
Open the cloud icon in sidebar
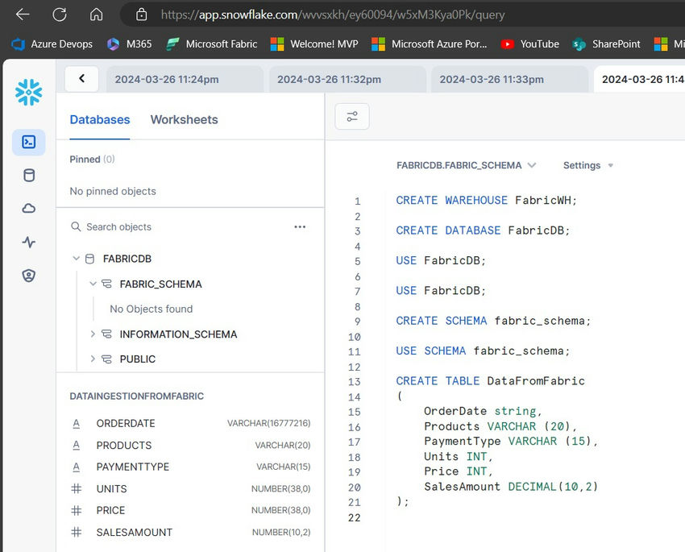(x=29, y=209)
